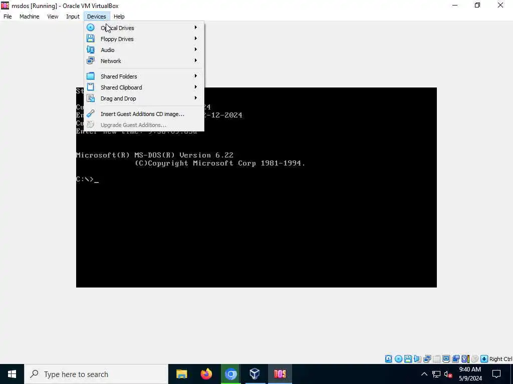
Task: Open the notification center icon
Action: pyautogui.click(x=496, y=374)
